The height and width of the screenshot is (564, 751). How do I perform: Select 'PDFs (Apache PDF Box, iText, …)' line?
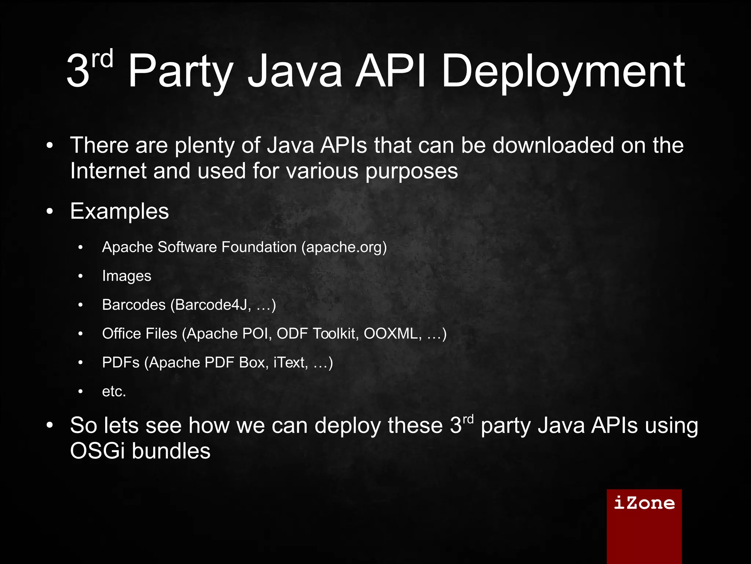click(217, 363)
